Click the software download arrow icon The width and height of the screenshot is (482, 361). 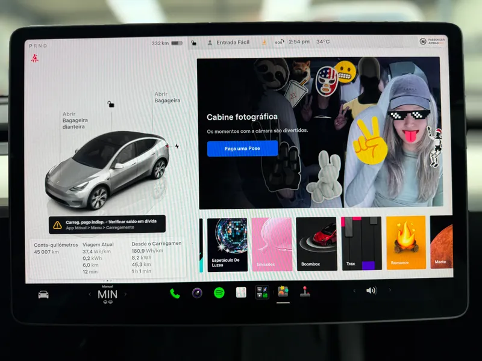(x=264, y=42)
